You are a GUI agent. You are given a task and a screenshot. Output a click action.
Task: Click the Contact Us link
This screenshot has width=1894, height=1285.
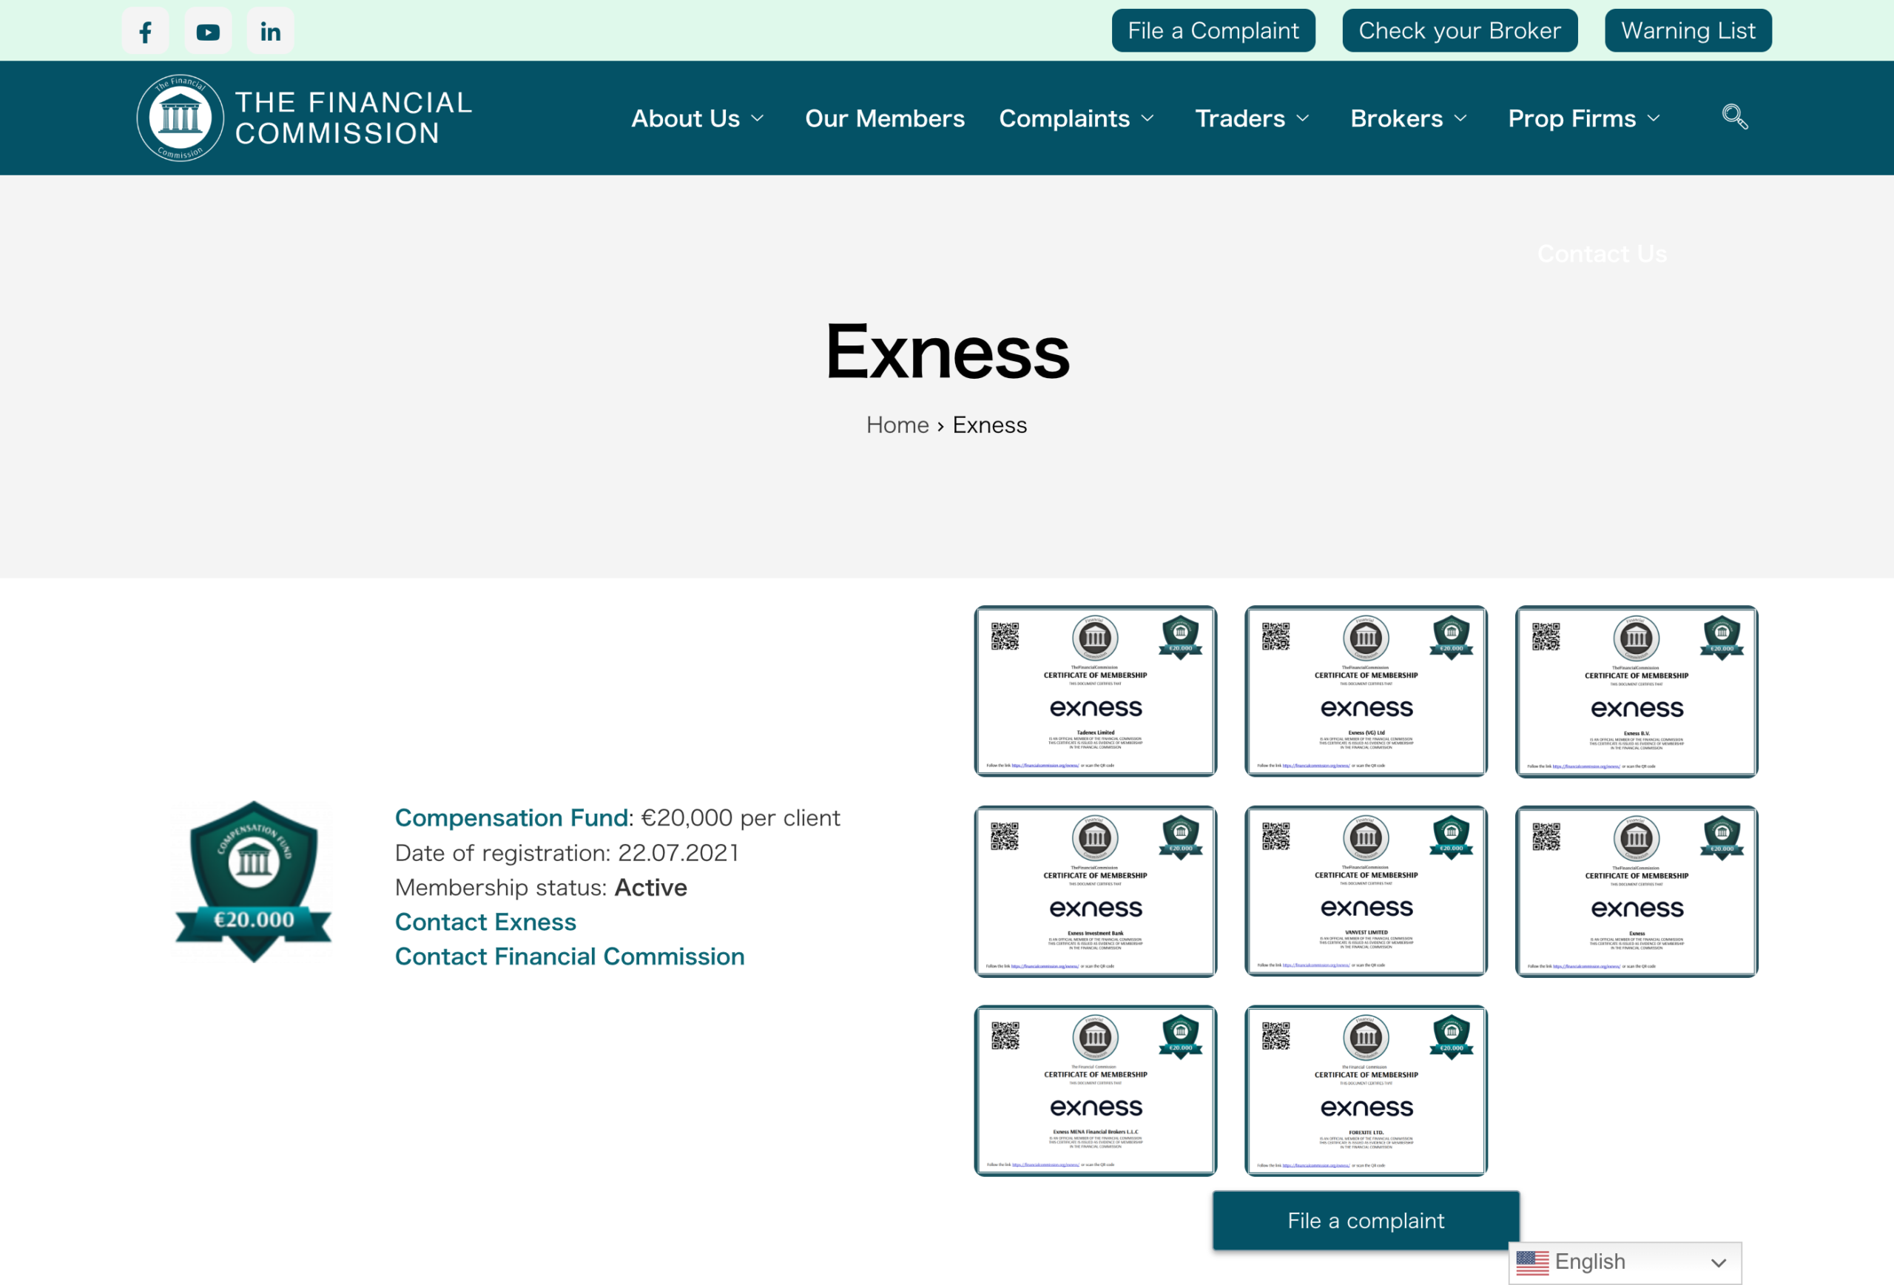pyautogui.click(x=1602, y=254)
